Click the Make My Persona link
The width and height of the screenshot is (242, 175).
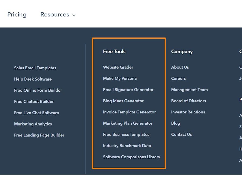pyautogui.click(x=120, y=78)
